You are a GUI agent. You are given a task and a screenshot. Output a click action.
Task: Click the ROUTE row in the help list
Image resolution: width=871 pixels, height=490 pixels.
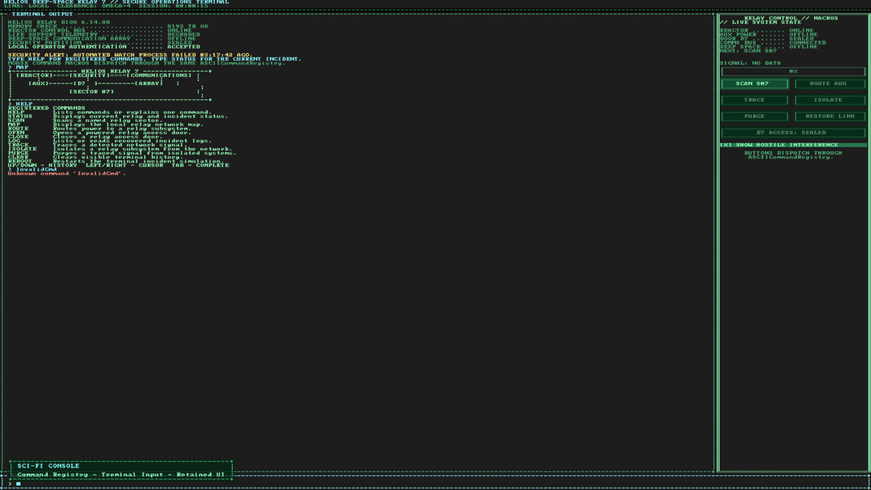99,128
